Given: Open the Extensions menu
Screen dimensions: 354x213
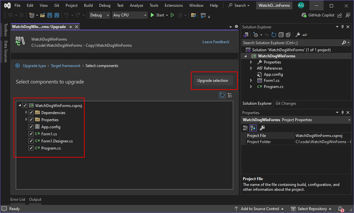Looking at the screenshot, I should 173,5.
